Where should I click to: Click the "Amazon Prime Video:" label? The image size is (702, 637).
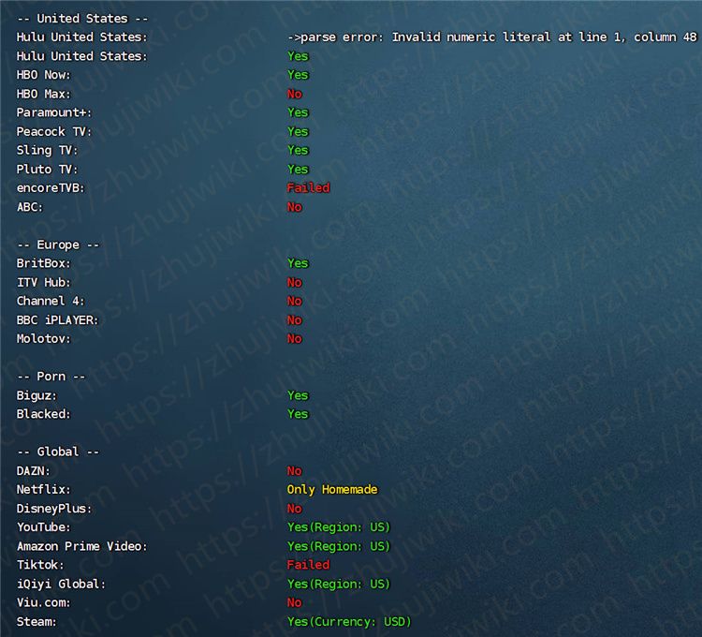coord(82,546)
